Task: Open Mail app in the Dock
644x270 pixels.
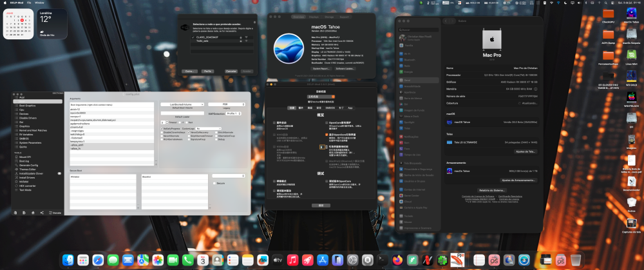Action: pos(128,260)
